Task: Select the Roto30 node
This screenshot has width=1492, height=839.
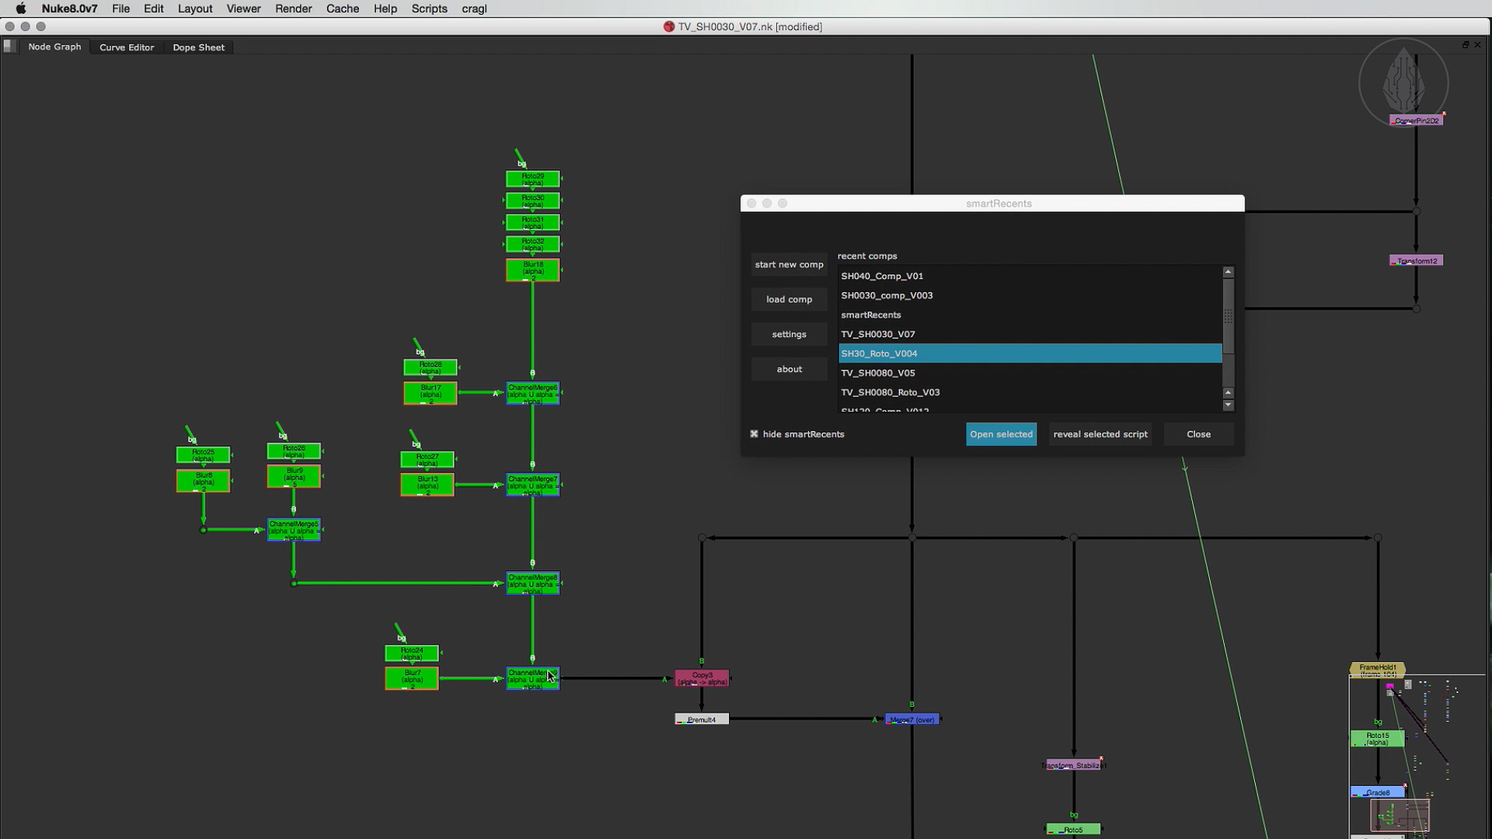Action: click(x=533, y=201)
